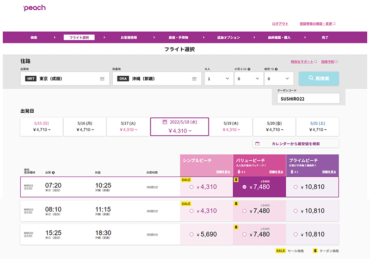Click the 完了 step at the end of the progress bar
The height and width of the screenshot is (268, 370).
(x=325, y=37)
